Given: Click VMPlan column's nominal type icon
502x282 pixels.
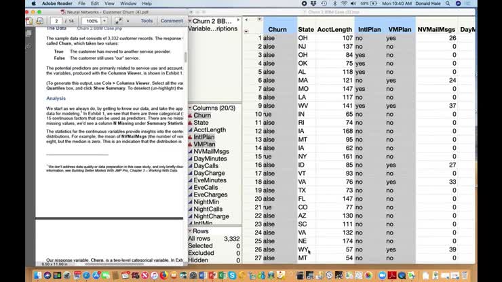Looking at the screenshot, I should 190,144.
